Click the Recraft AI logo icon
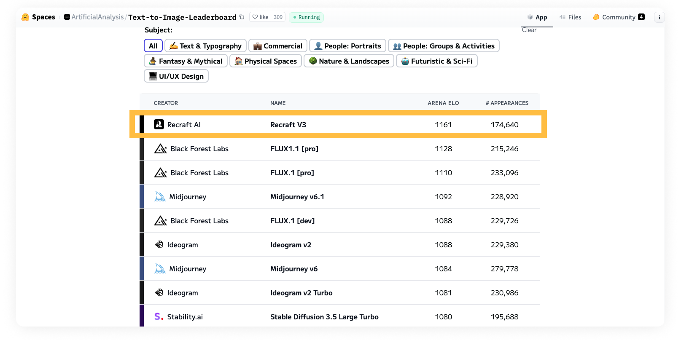The image size is (681, 340). click(159, 124)
